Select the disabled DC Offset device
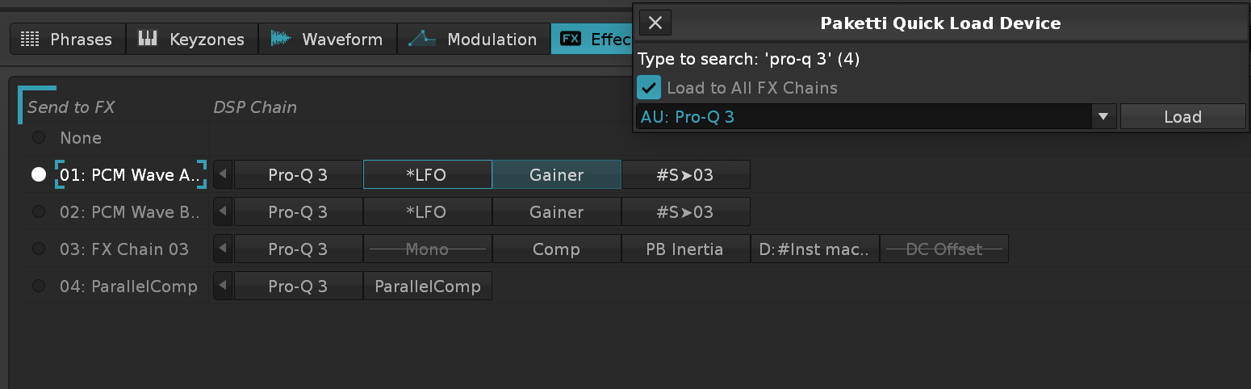The height and width of the screenshot is (389, 1251). [943, 249]
